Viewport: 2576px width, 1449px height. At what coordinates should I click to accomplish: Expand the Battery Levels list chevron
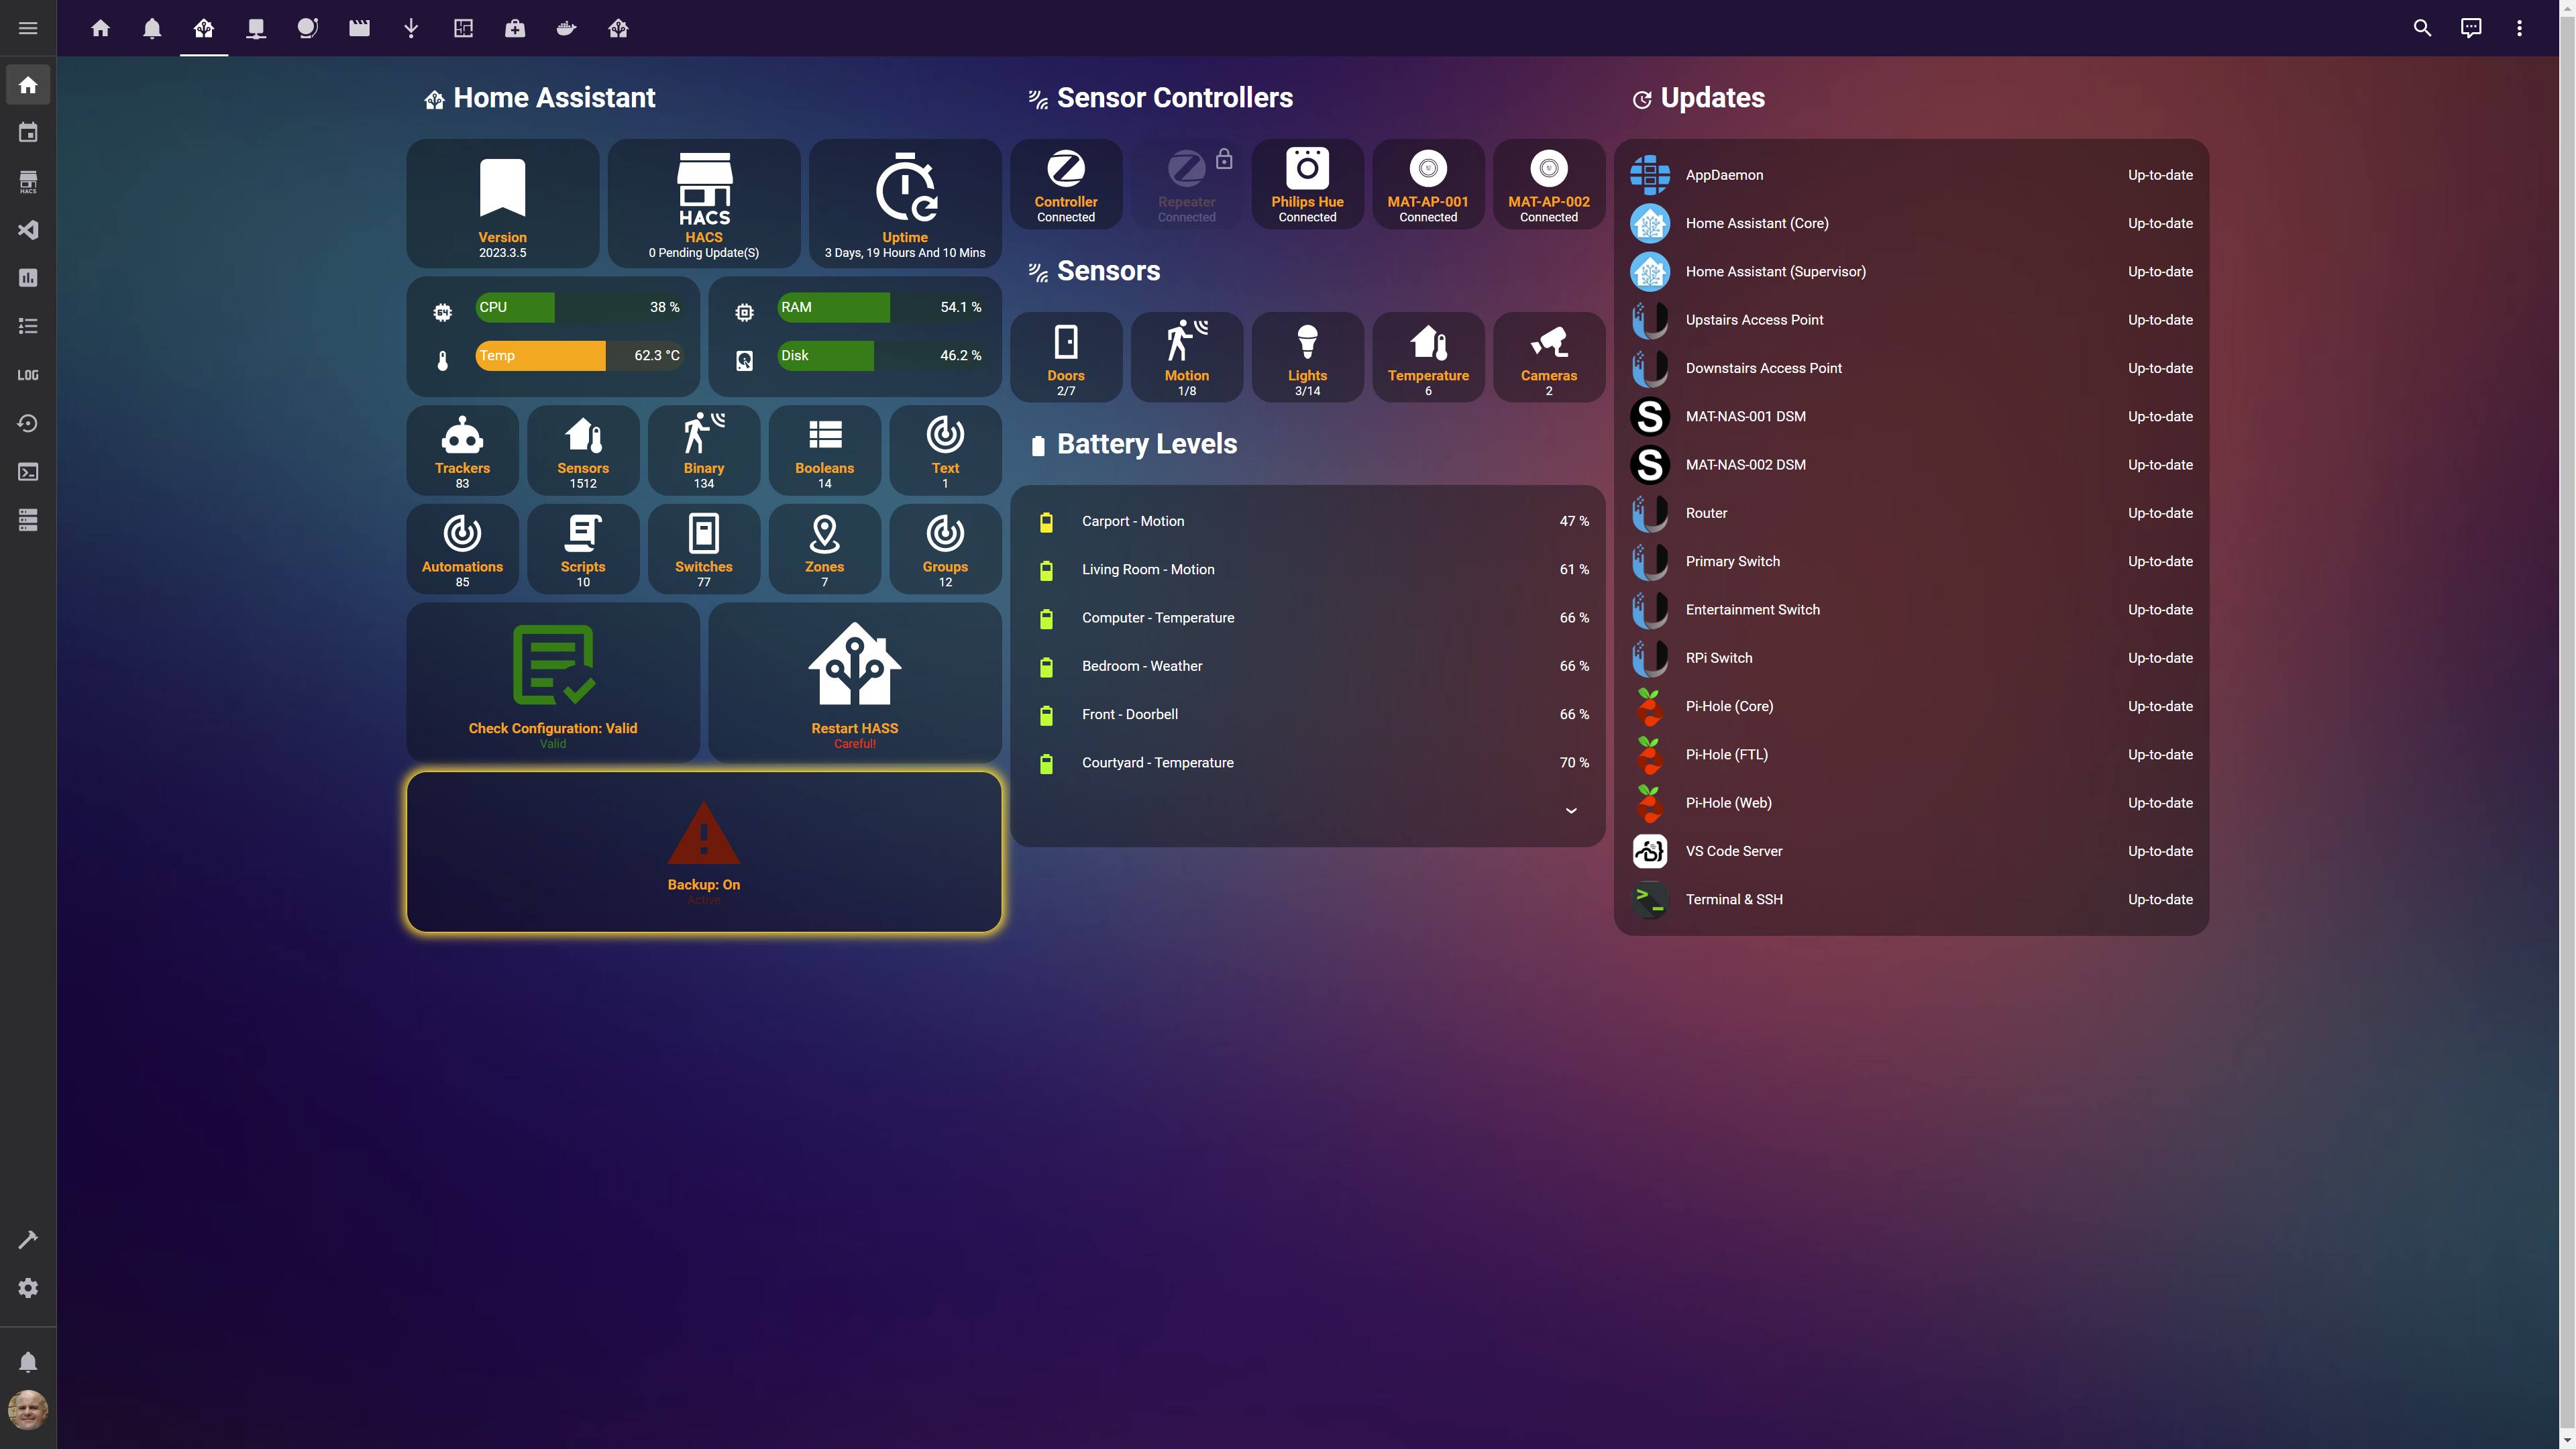click(x=1571, y=811)
